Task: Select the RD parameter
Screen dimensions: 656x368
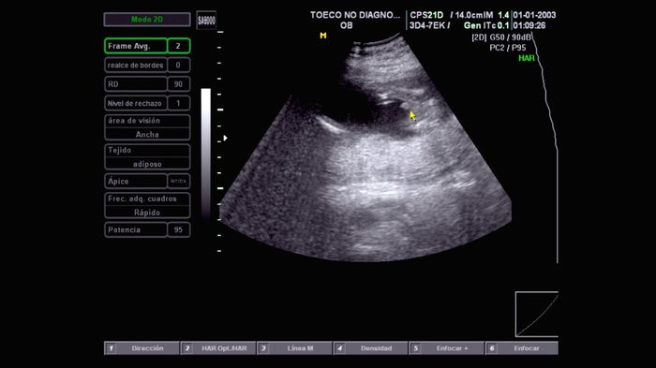Action: pos(136,84)
